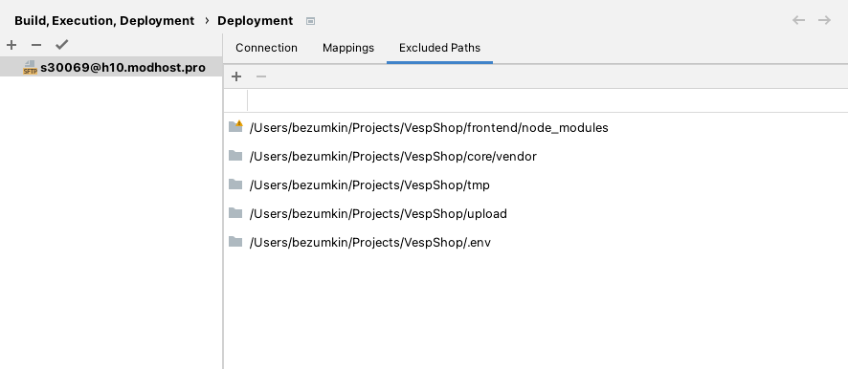Click the folder icon beside VespShop/tmp
The image size is (848, 369).
235,184
